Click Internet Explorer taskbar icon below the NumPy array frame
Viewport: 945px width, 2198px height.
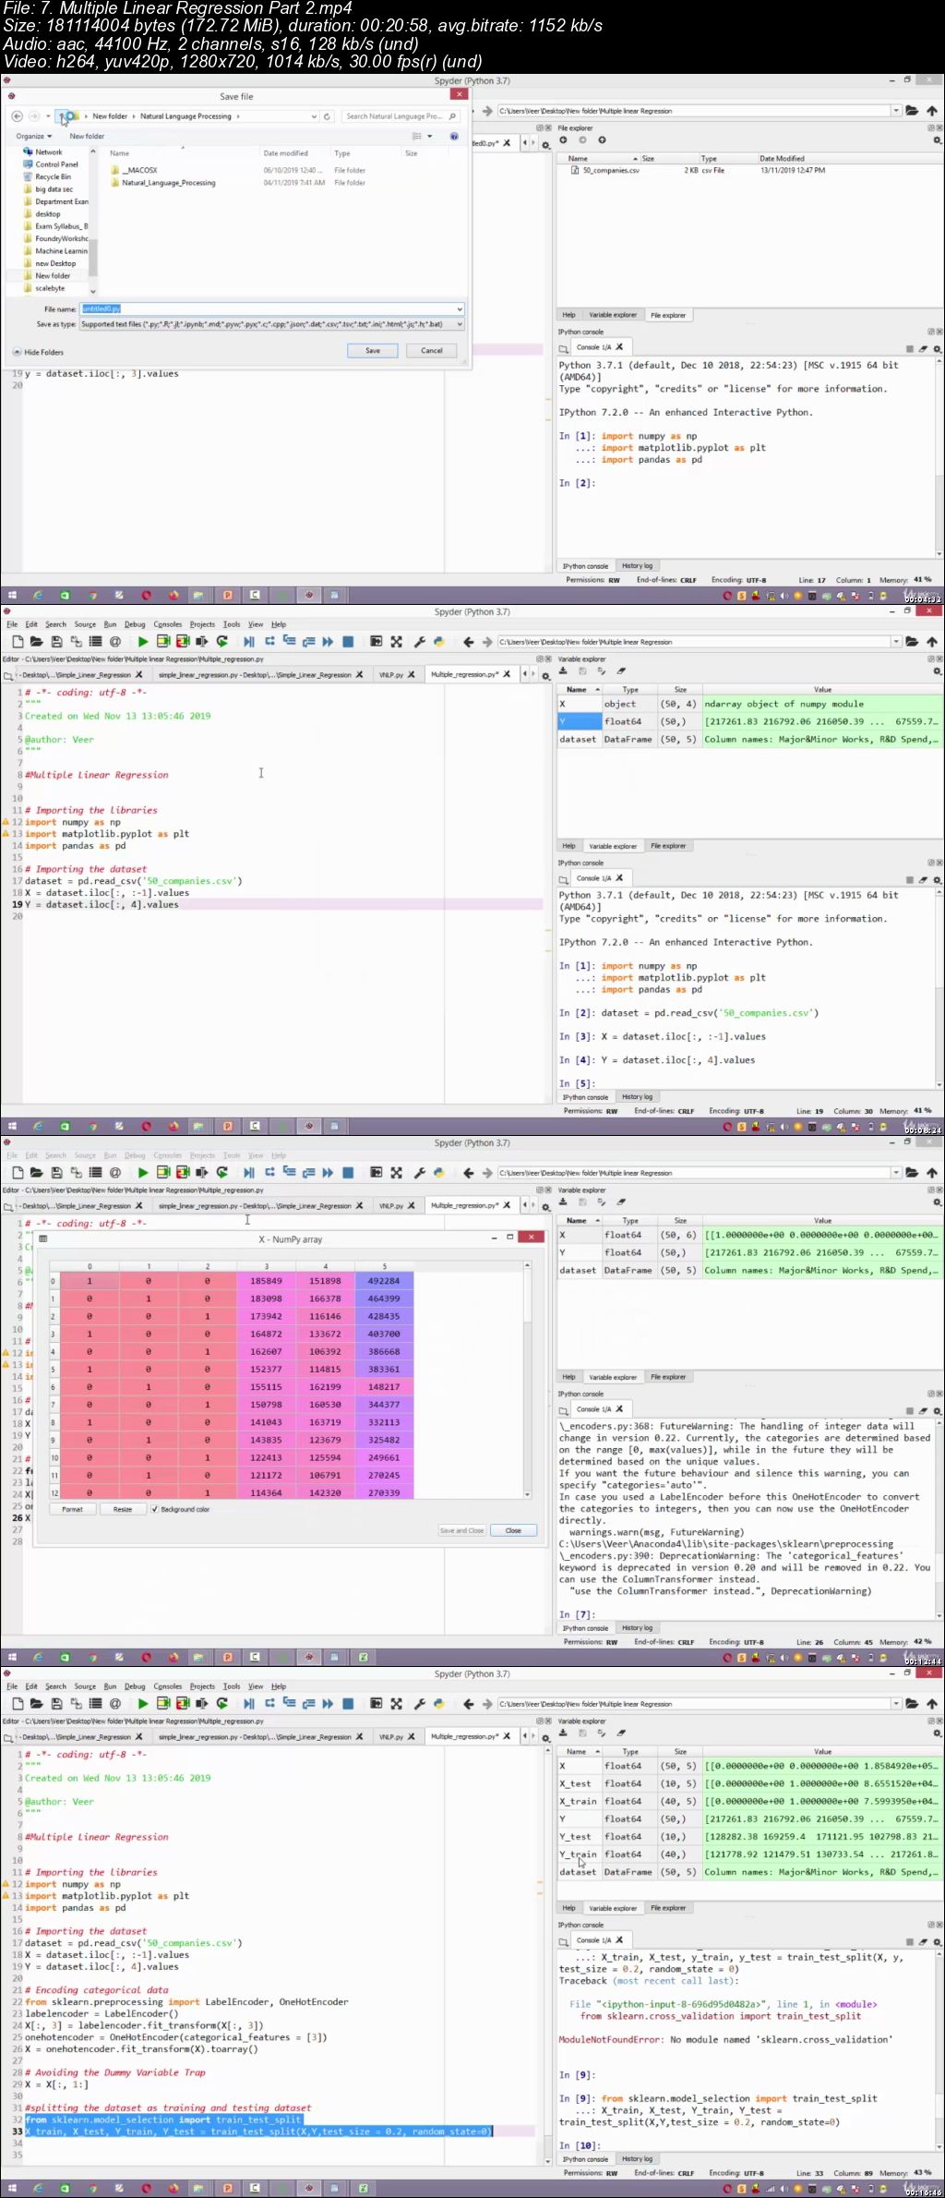pyautogui.click(x=38, y=1657)
